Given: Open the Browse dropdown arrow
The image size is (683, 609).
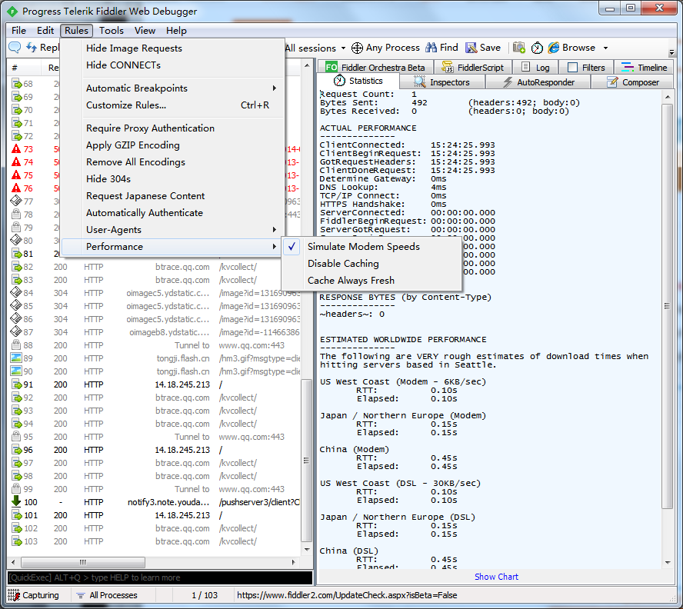Looking at the screenshot, I should click(x=605, y=48).
